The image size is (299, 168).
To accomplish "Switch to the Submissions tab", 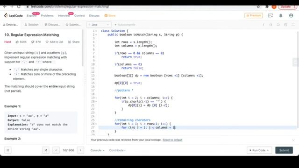I will tap(73, 25).
